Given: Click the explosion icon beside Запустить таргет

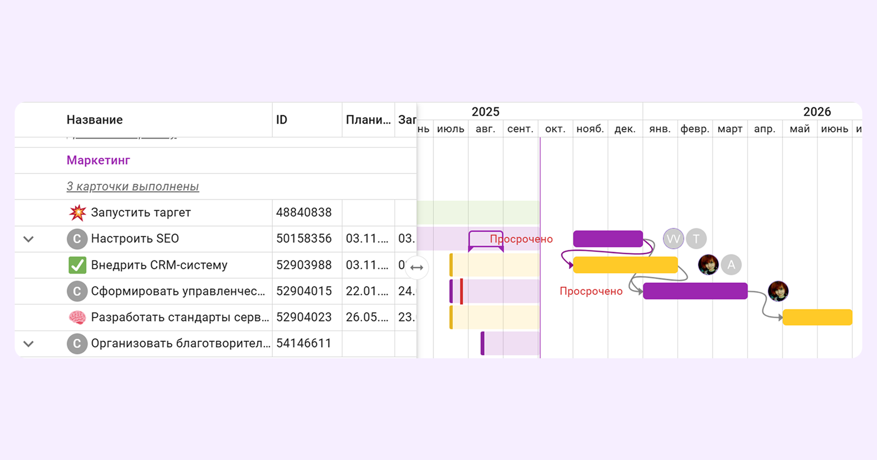Looking at the screenshot, I should 77,212.
